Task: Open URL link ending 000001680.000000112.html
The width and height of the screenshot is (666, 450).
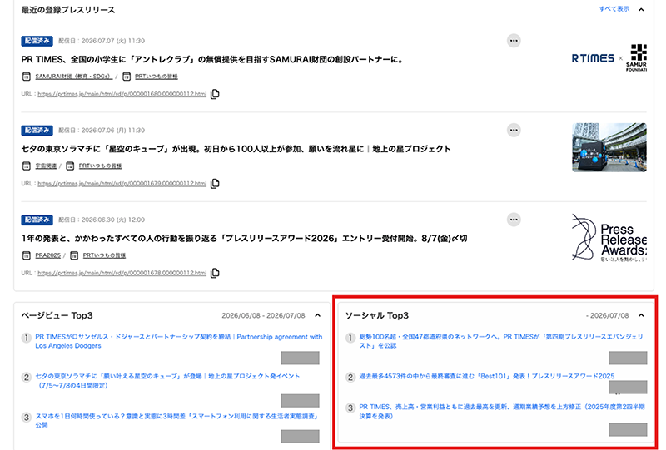Action: pyautogui.click(x=122, y=94)
